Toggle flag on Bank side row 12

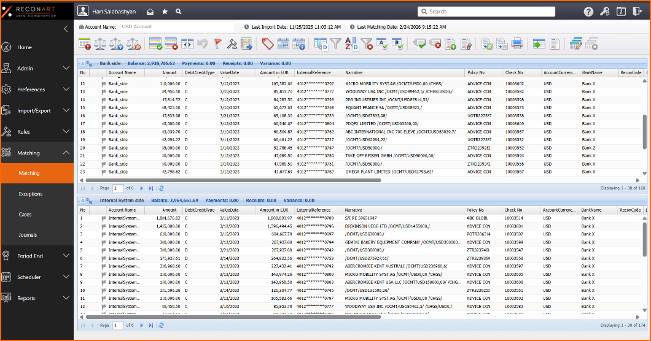pyautogui.click(x=103, y=84)
